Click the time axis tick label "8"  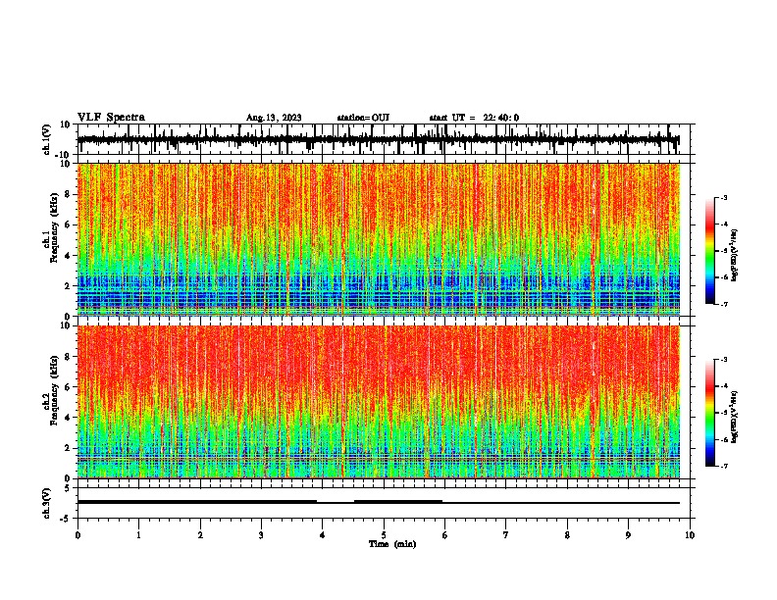(567, 535)
